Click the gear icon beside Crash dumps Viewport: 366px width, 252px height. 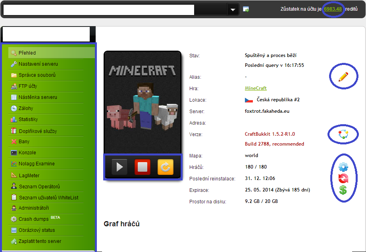pos(14,219)
